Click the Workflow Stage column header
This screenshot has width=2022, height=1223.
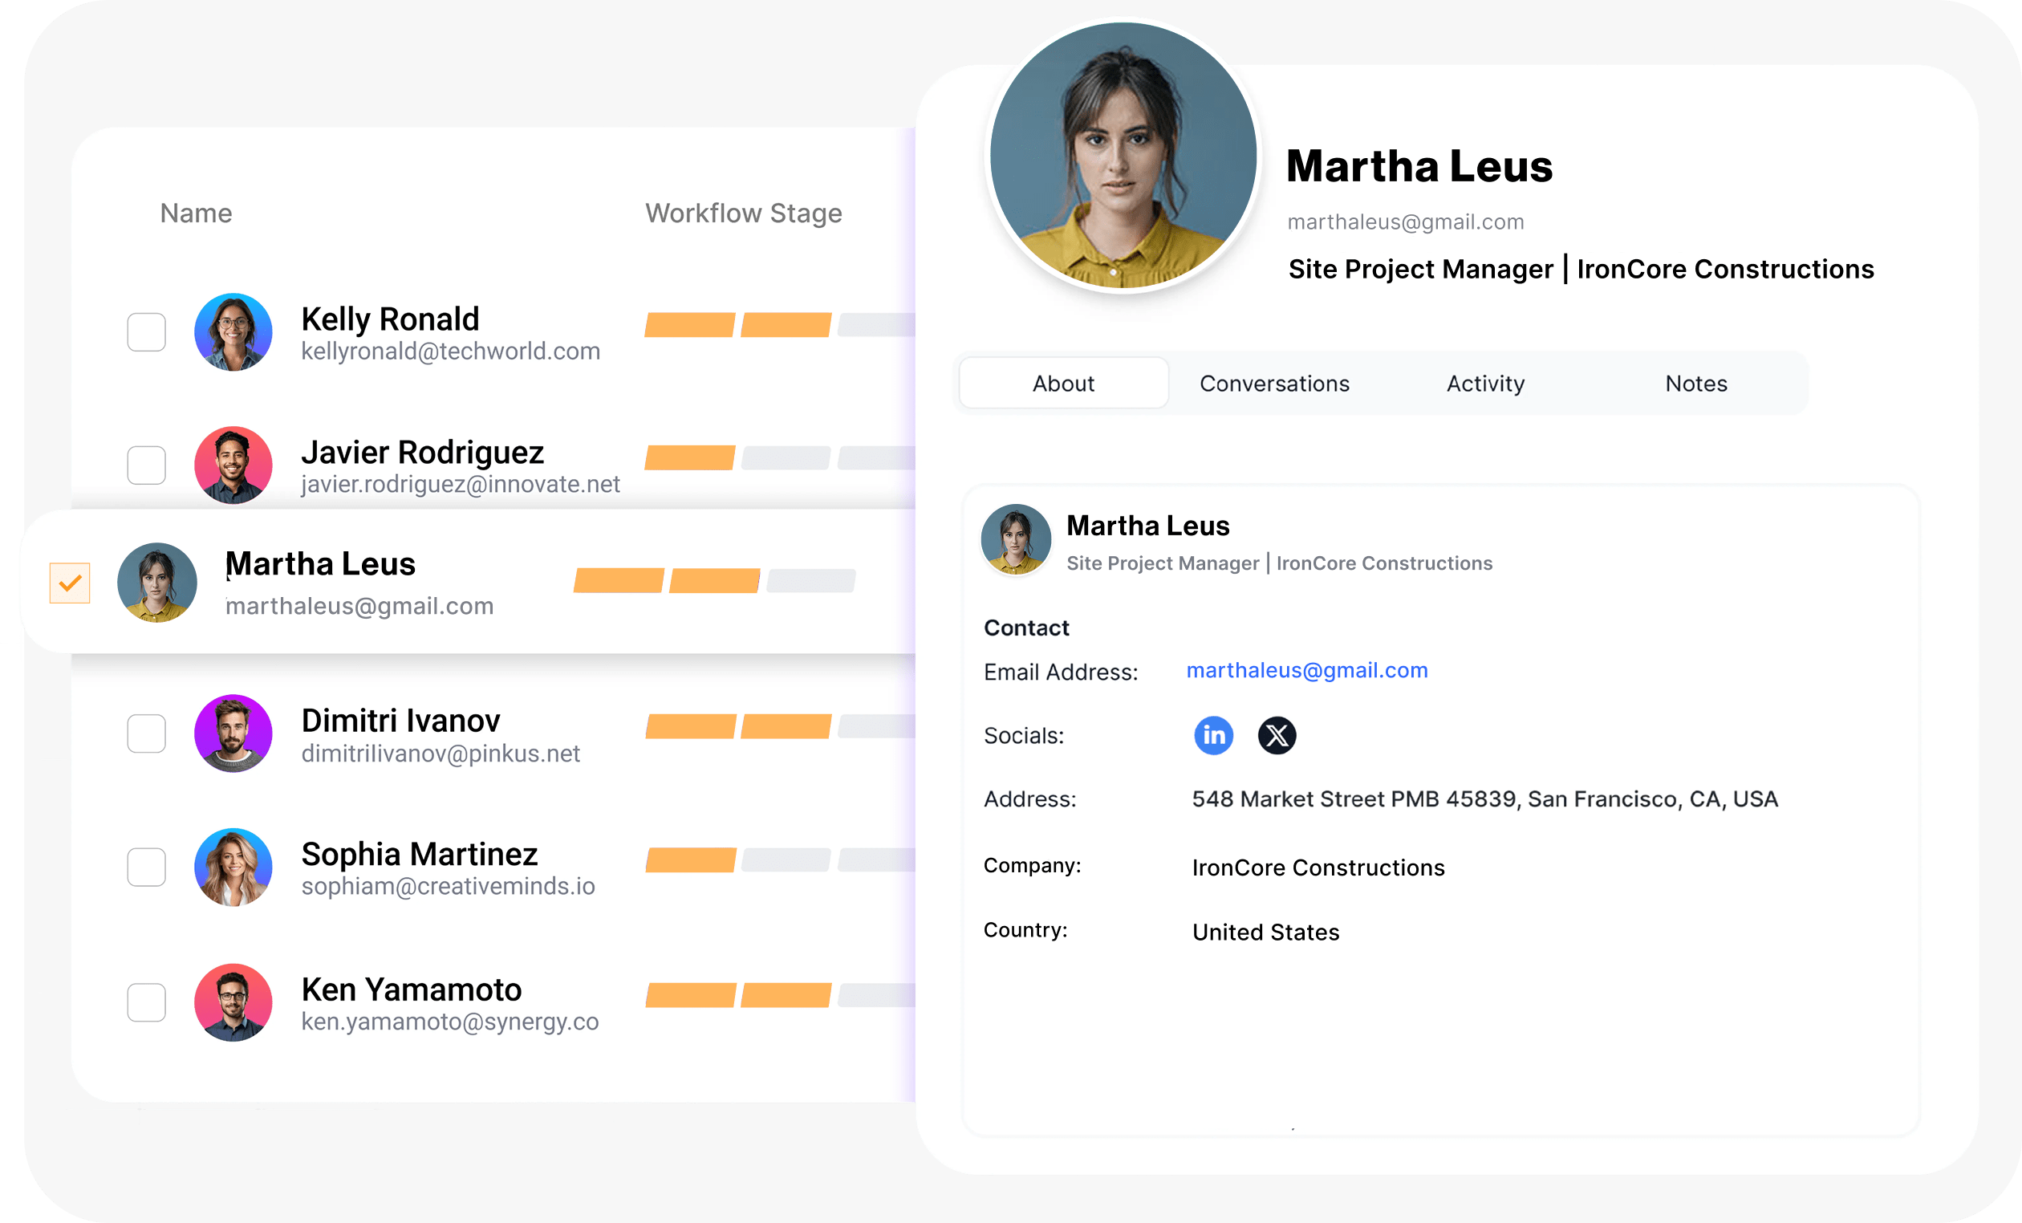click(x=744, y=213)
